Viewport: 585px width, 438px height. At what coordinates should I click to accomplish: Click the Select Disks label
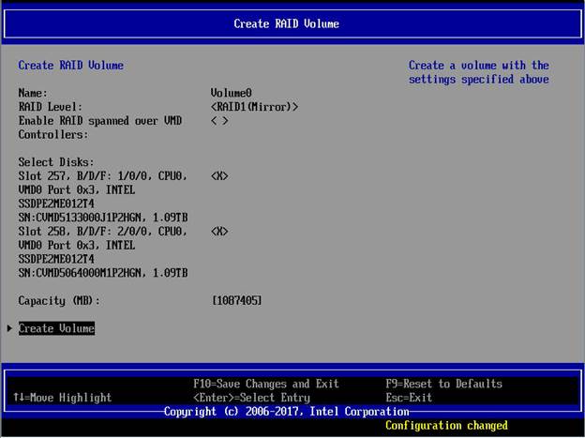56,162
